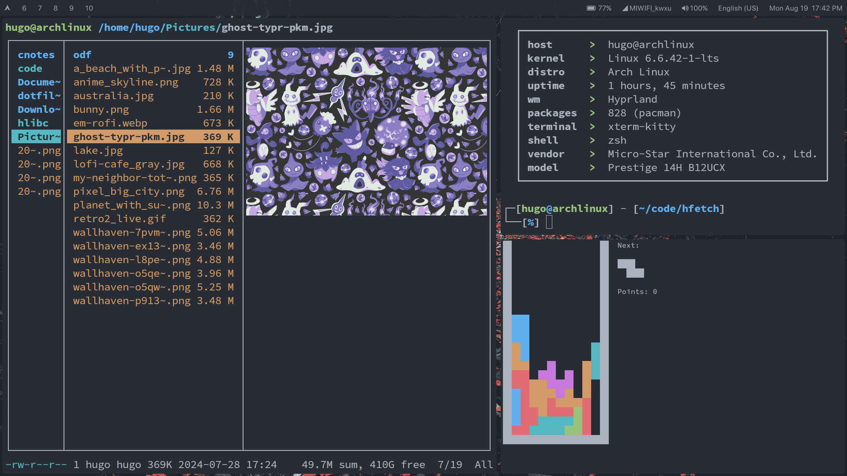Click the Pictures segment in path header

(x=190, y=27)
